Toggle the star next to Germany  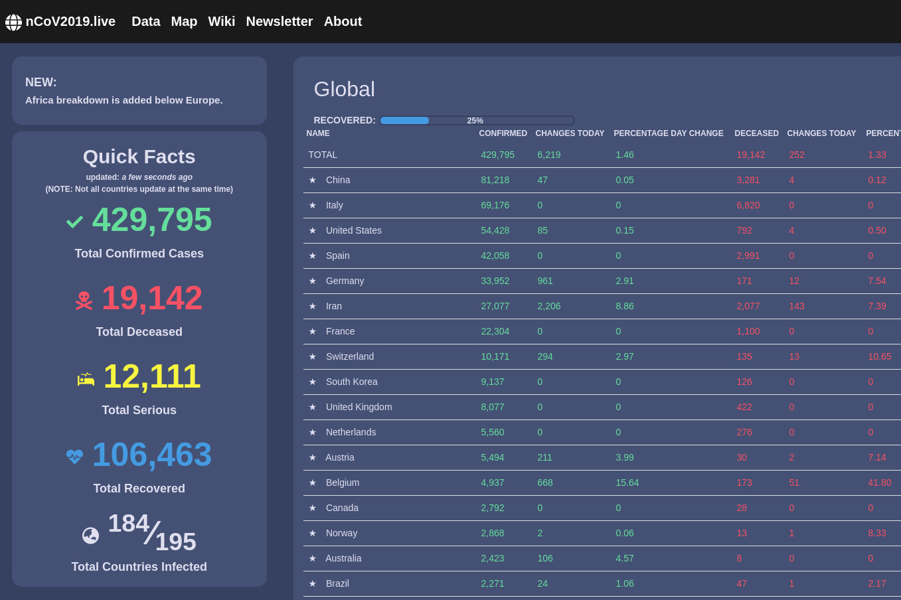tap(313, 281)
